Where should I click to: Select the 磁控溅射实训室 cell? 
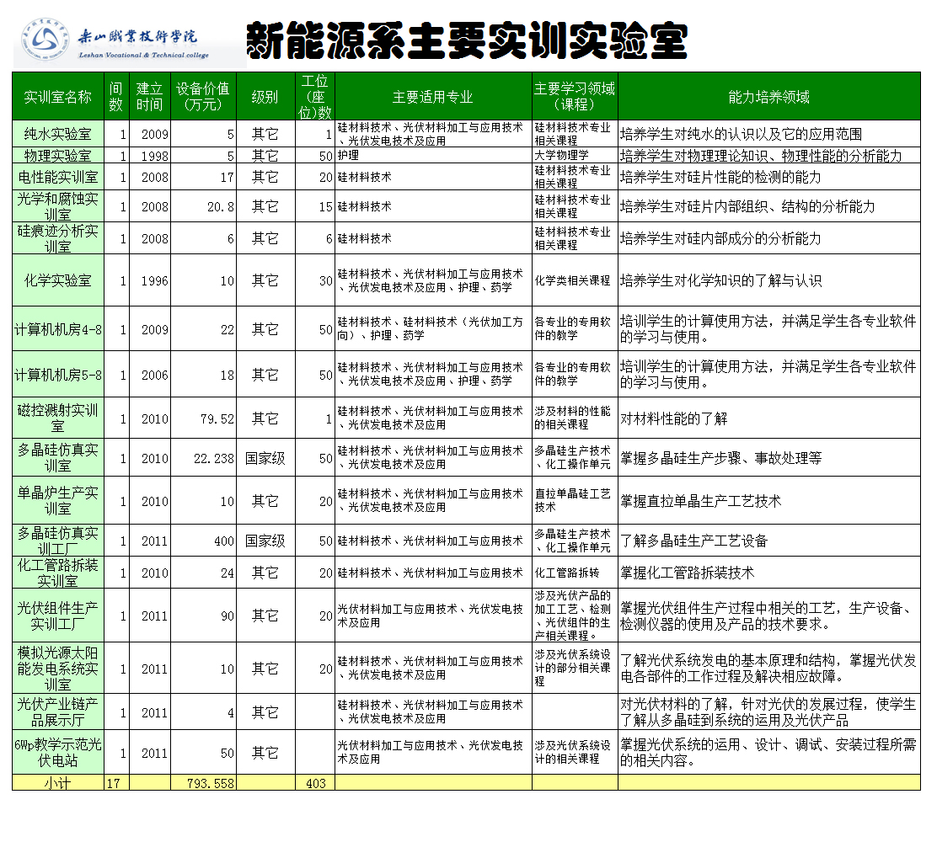(57, 418)
